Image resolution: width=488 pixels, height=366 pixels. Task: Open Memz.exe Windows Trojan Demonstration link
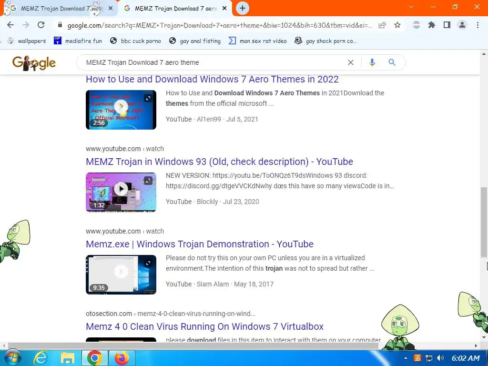click(200, 244)
